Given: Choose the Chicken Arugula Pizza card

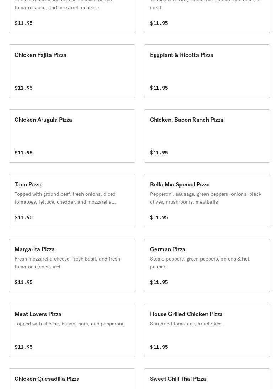Looking at the screenshot, I should (x=72, y=136).
